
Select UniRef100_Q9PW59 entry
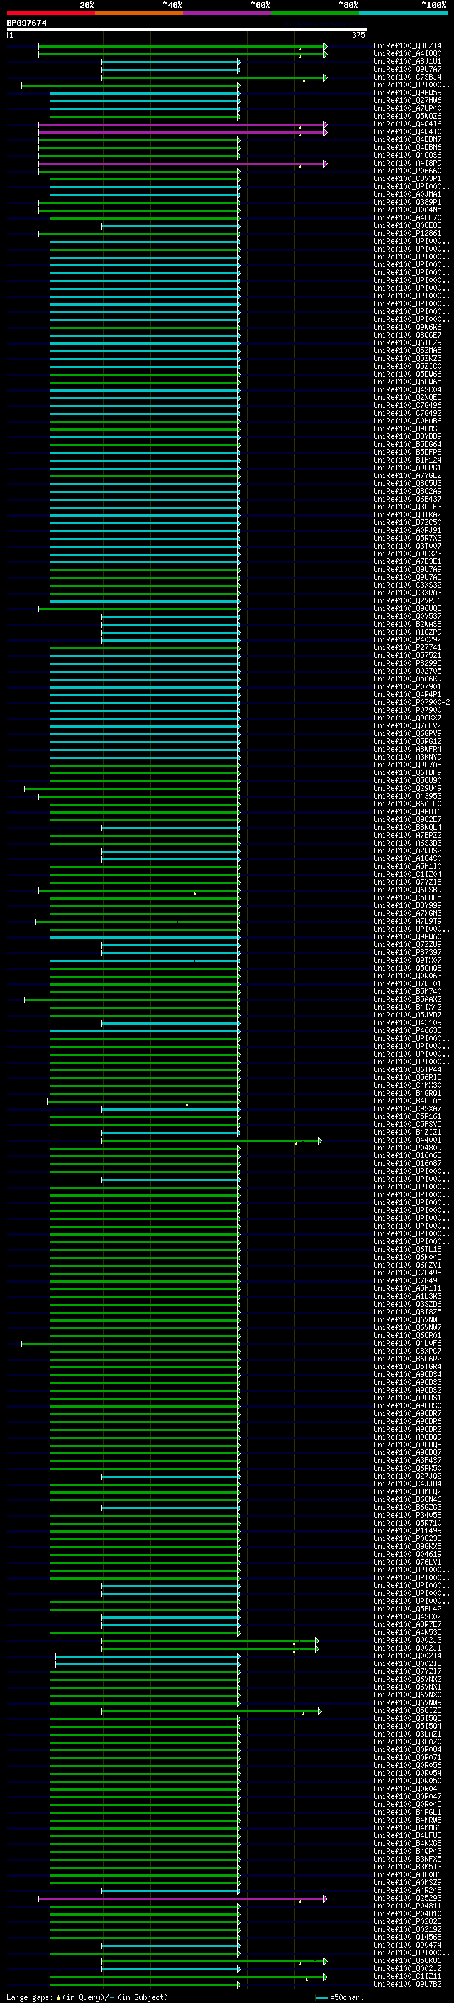[406, 92]
